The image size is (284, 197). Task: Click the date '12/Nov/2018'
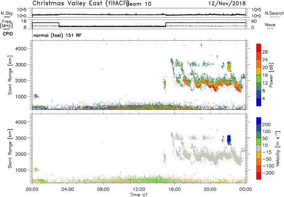[x=227, y=3]
